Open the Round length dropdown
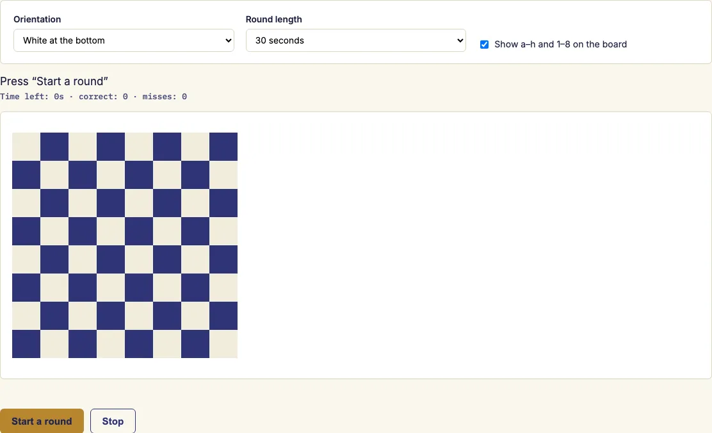This screenshot has height=433, width=712. (355, 40)
